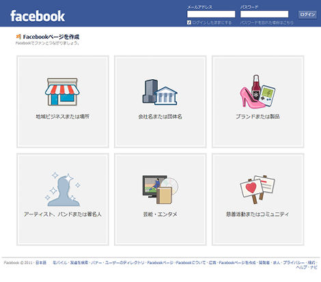
Task: Open the ユーザーのディレクトリ footer link
Action: pos(124,263)
